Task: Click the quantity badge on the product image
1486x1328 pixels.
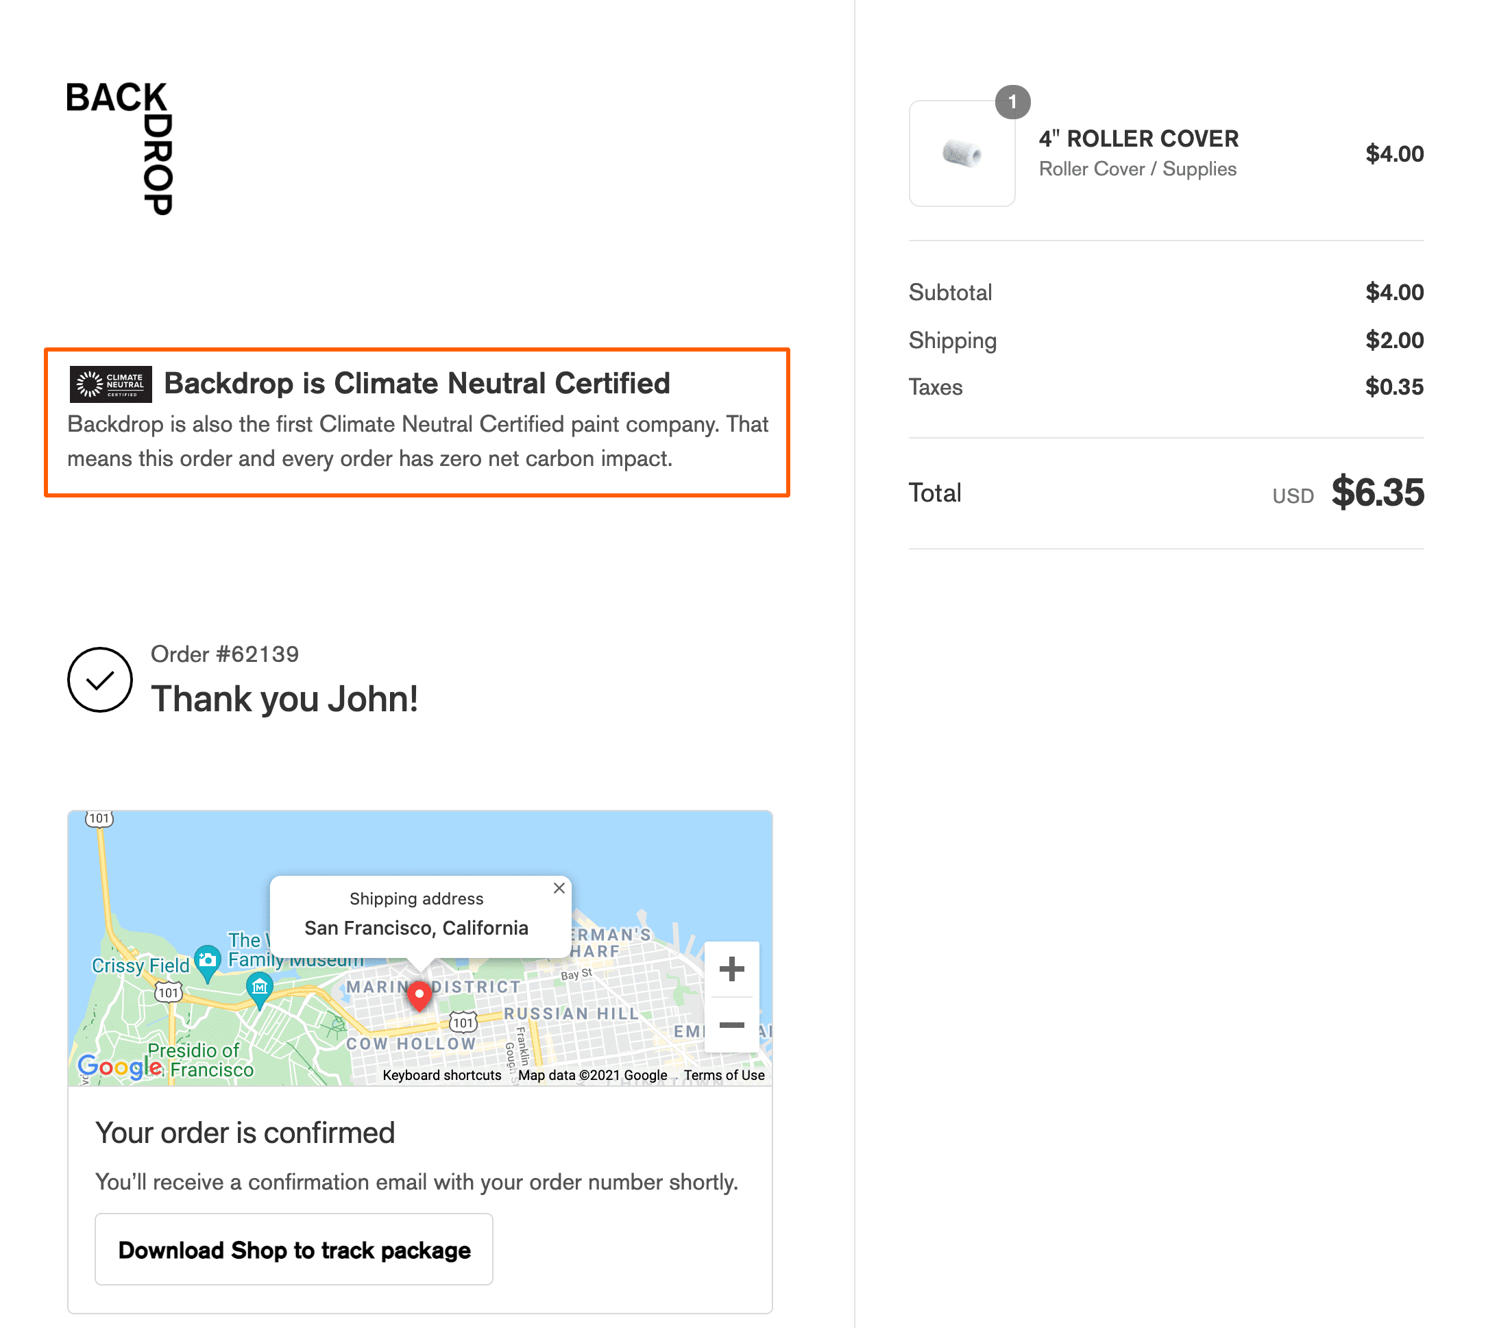Action: tap(1013, 102)
